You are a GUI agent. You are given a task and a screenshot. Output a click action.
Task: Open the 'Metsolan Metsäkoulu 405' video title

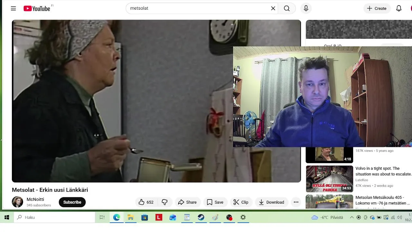click(x=383, y=200)
